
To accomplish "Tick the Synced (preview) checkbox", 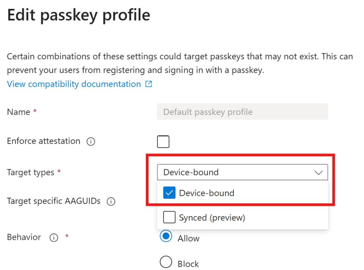I will pos(169,217).
